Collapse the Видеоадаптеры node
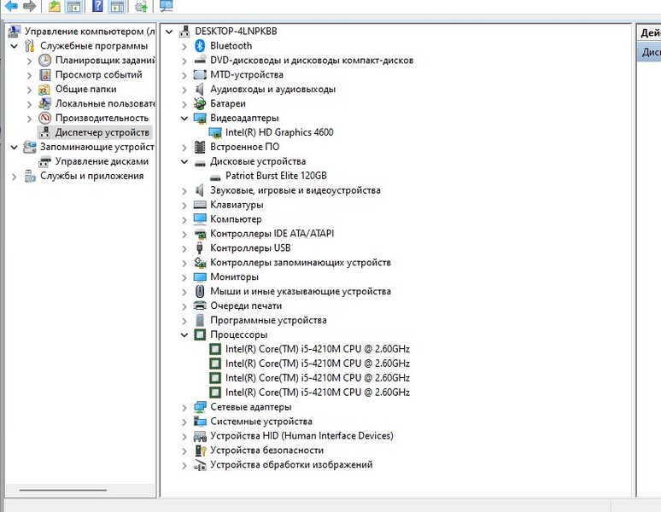 pos(184,119)
